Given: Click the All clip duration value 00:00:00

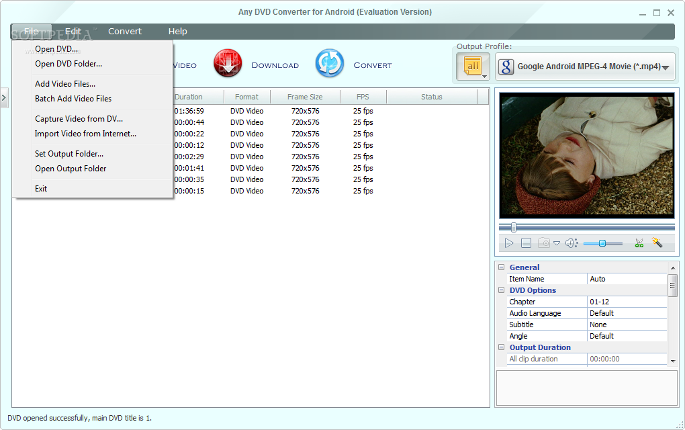Looking at the screenshot, I should 627,359.
